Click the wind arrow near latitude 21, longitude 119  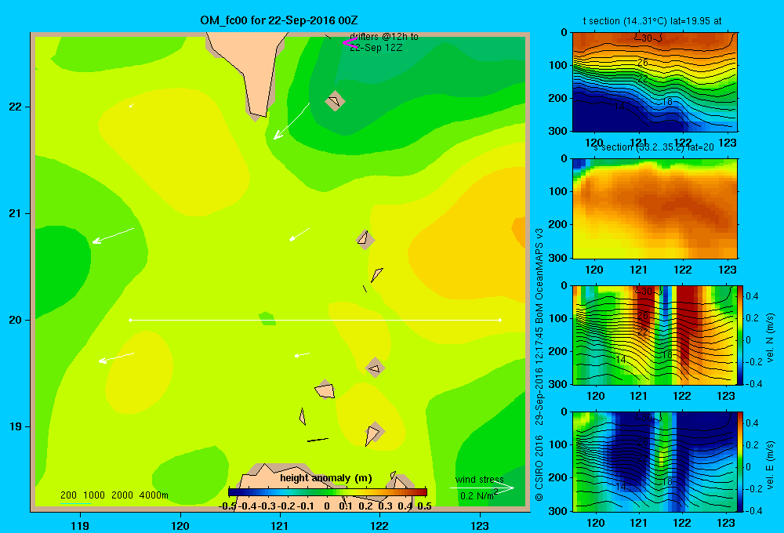pos(113,235)
